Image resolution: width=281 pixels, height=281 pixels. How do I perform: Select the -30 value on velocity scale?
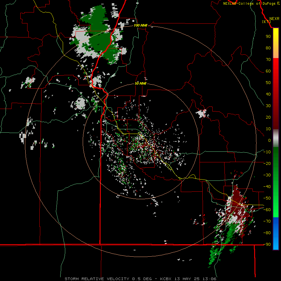pos(267,175)
